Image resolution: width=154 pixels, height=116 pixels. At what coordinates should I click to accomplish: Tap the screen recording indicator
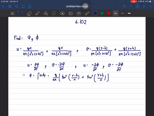click(x=133, y=2)
